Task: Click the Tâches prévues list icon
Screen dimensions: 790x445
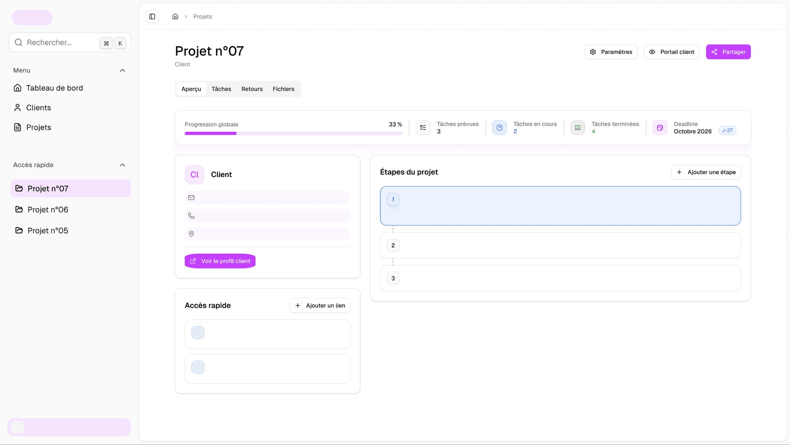Action: [x=423, y=128]
